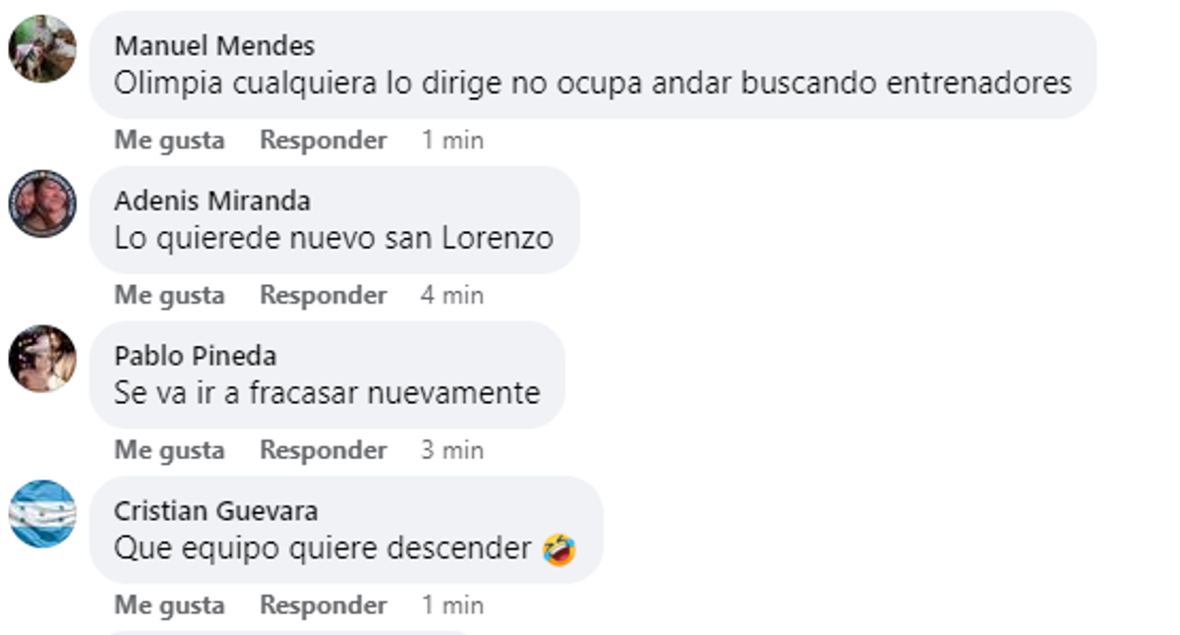Click the Manuel Mendes name link
Screen dimensions: 1180x635
pos(214,45)
